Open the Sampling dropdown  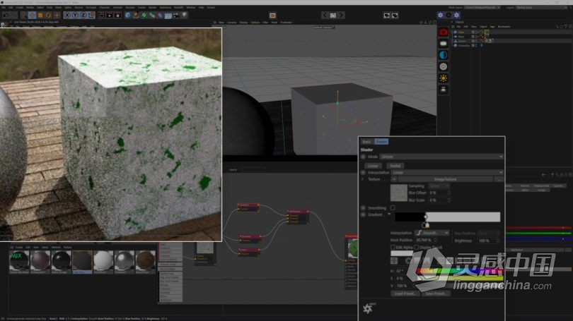pyautogui.click(x=438, y=186)
